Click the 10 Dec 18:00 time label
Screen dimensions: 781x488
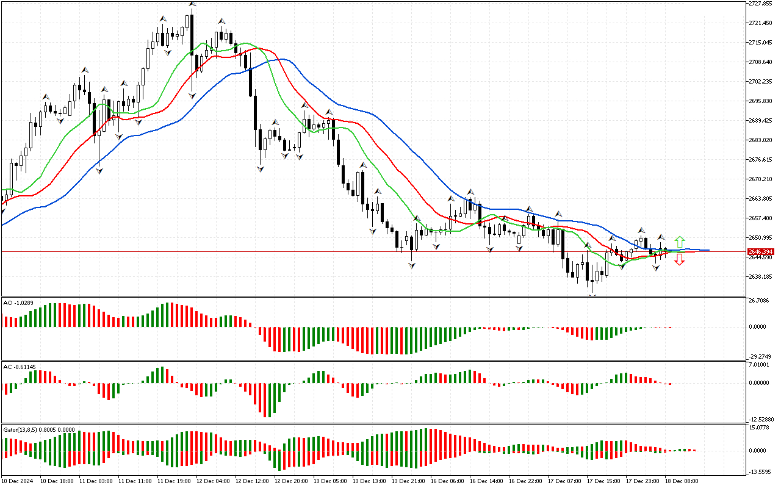tap(57, 481)
